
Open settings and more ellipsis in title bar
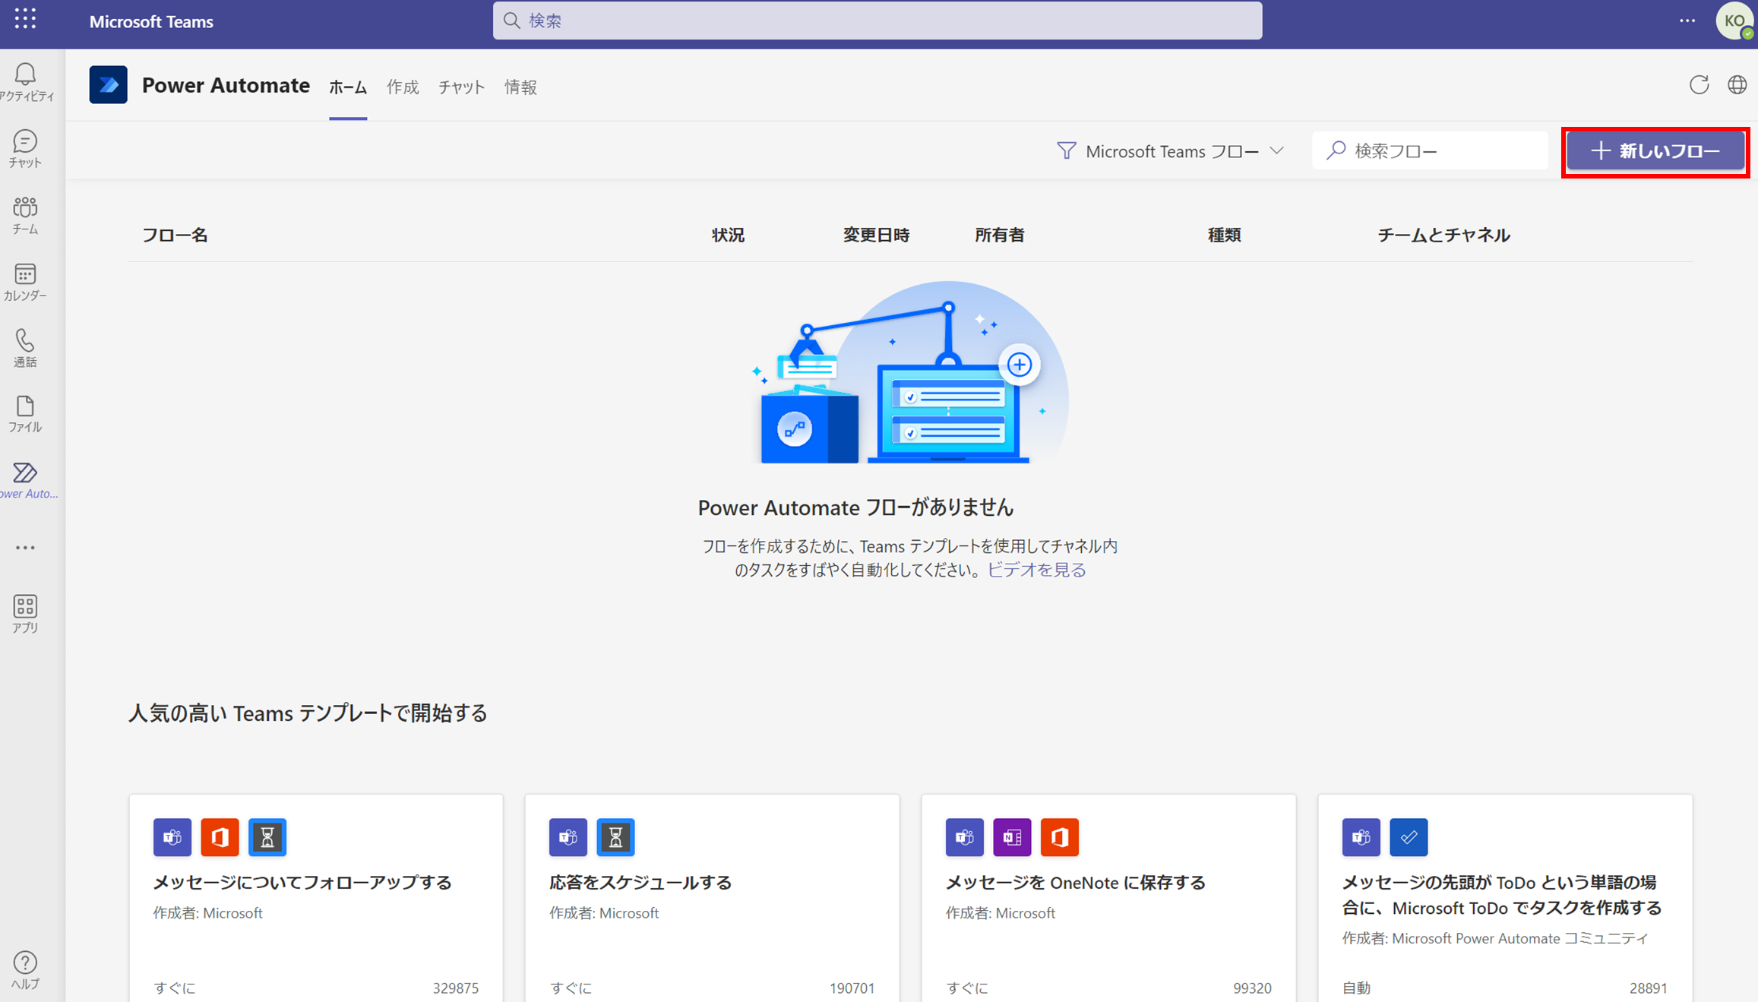click(x=1687, y=21)
